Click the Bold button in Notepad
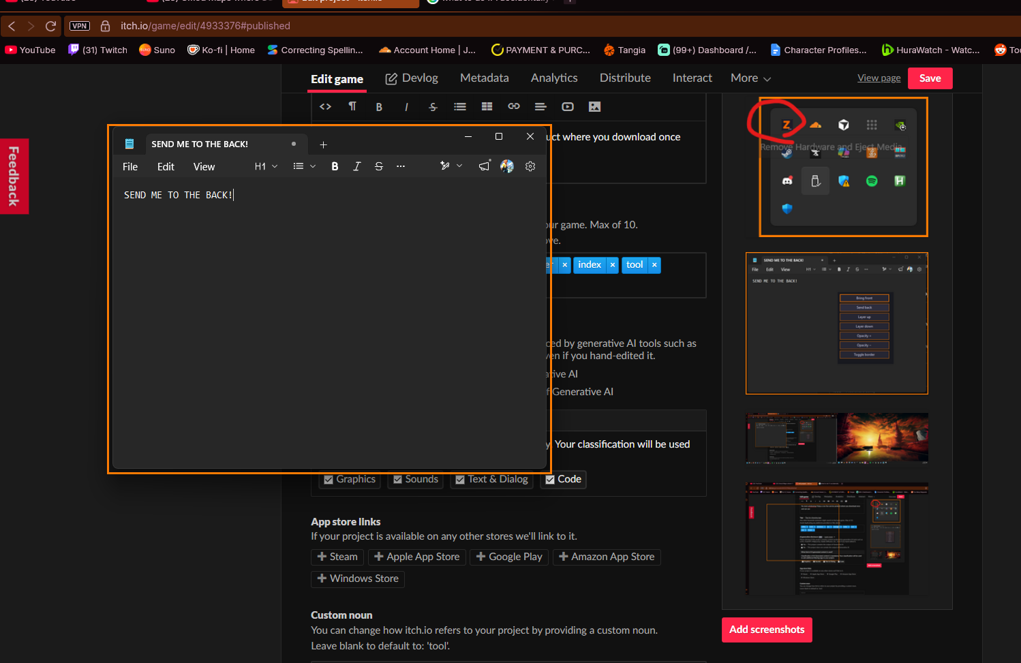This screenshot has height=663, width=1021. pos(335,166)
